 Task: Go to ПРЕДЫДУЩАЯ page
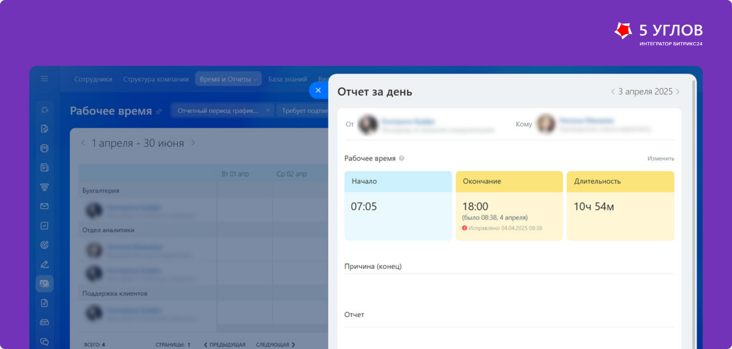(x=225, y=345)
